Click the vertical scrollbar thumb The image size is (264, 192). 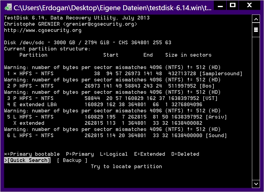(256, 30)
